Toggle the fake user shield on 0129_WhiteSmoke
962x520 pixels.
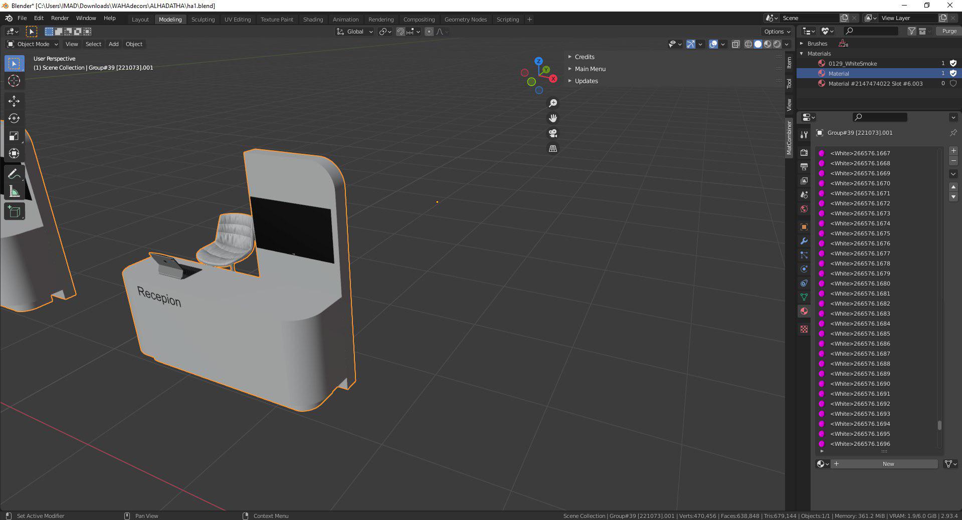953,63
